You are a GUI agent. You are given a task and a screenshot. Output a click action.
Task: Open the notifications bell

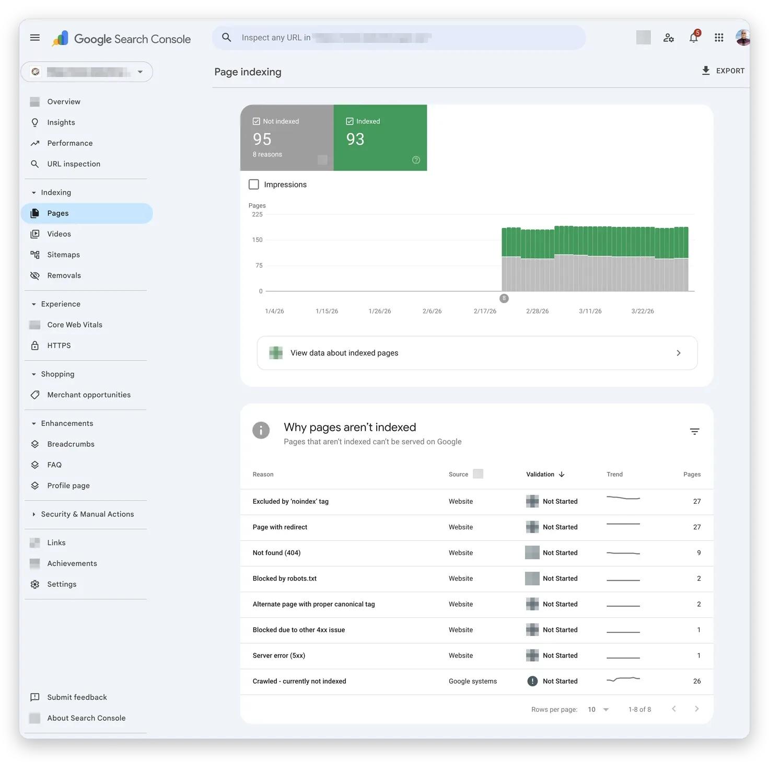[694, 38]
